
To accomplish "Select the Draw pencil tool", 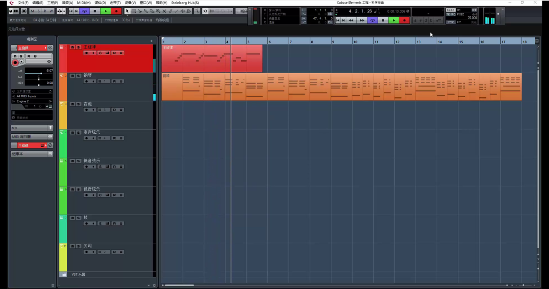I will click(170, 11).
